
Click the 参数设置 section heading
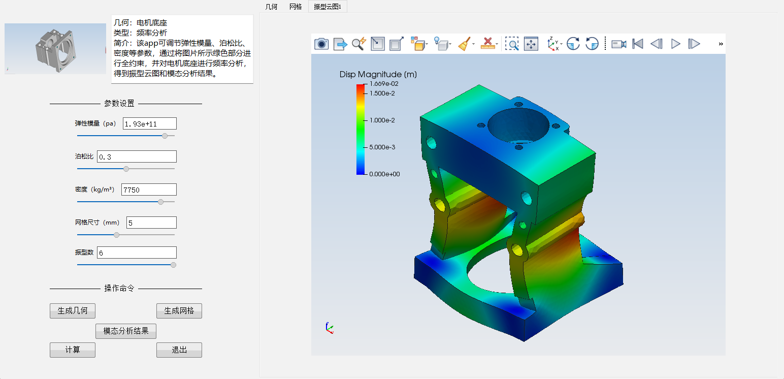click(x=119, y=104)
